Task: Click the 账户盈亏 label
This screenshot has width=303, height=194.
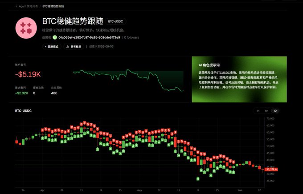Action: (x=20, y=65)
